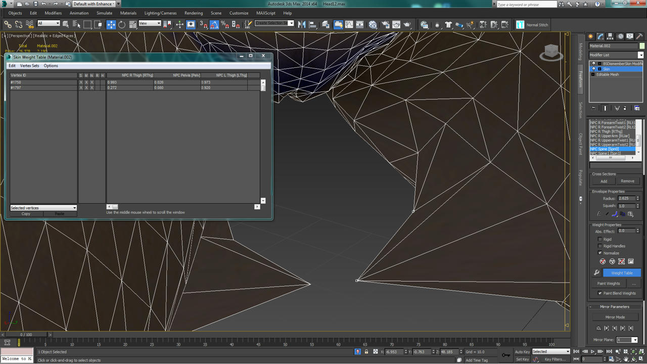This screenshot has height=364, width=647.
Task: Open Vertex Sets menu in Skin Weight Table
Action: pos(29,66)
